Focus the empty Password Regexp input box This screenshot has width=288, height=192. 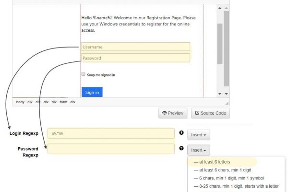pos(111,149)
